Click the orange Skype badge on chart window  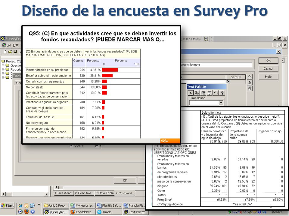coord(170,141)
